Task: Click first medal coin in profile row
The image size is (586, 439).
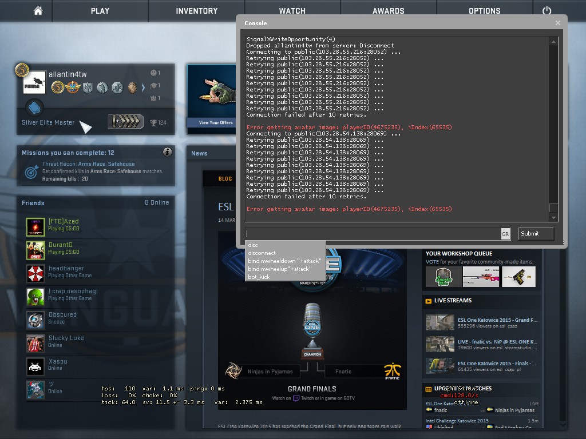Action: [58, 87]
